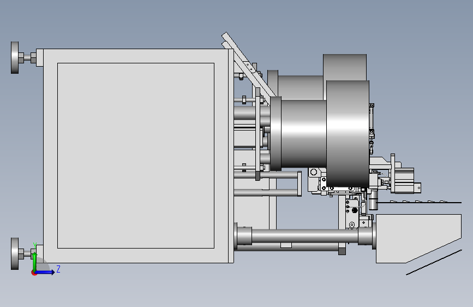Select the angled discharge chute at lower right

tap(418, 238)
